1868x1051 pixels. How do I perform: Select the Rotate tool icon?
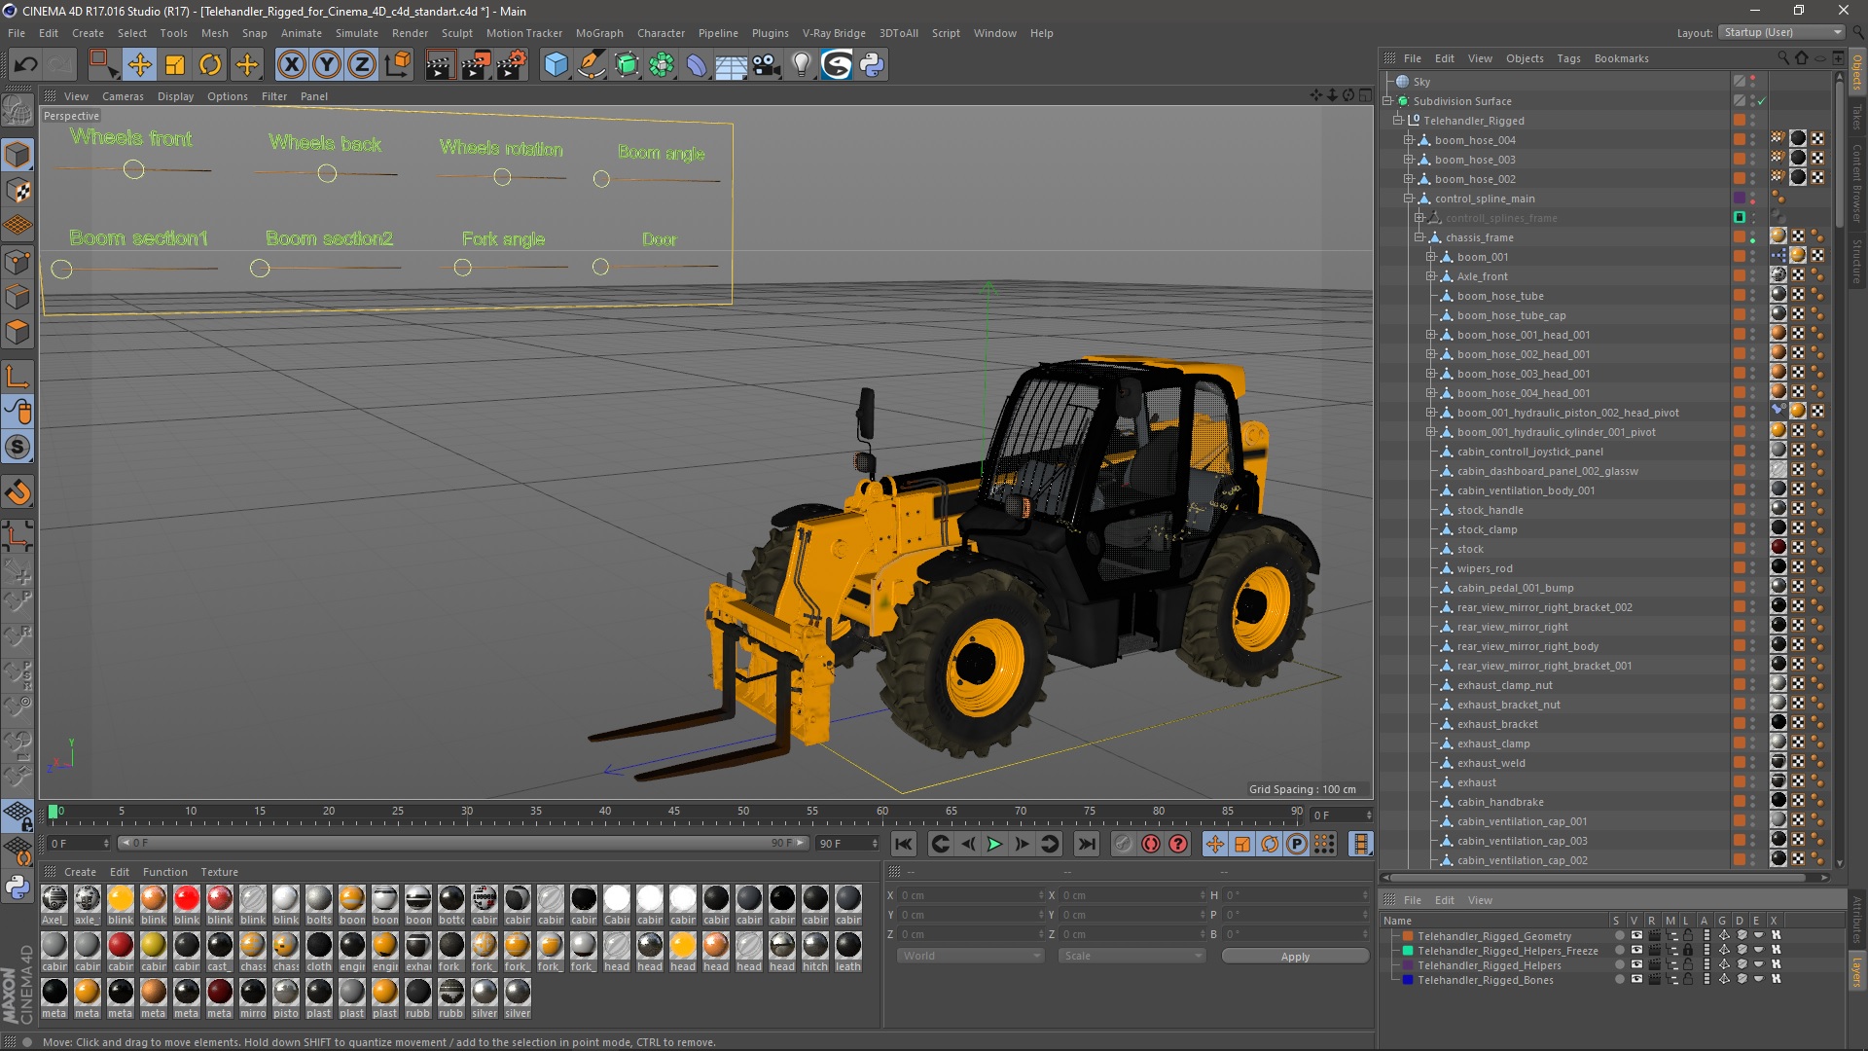[x=210, y=65]
